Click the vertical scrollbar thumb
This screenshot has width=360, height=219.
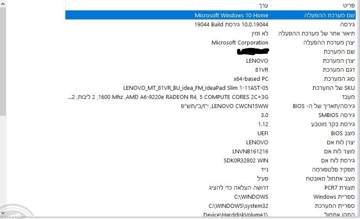pyautogui.click(x=3, y=61)
